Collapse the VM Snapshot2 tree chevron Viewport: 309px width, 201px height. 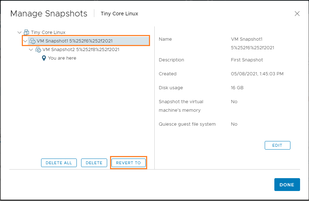tap(31, 50)
